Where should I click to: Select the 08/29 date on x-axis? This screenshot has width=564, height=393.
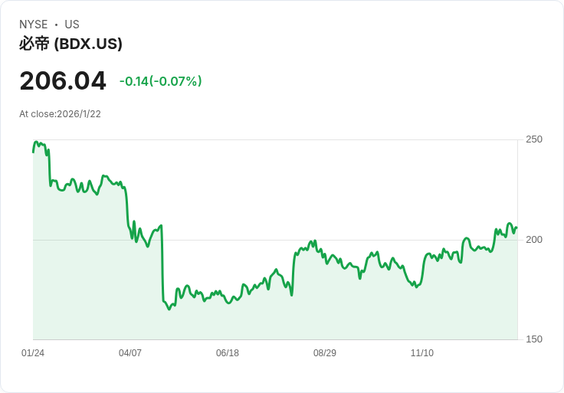(325, 353)
